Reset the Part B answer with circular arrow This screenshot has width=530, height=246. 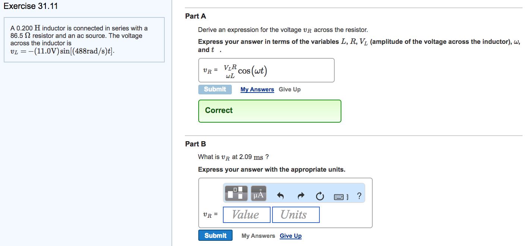click(320, 195)
